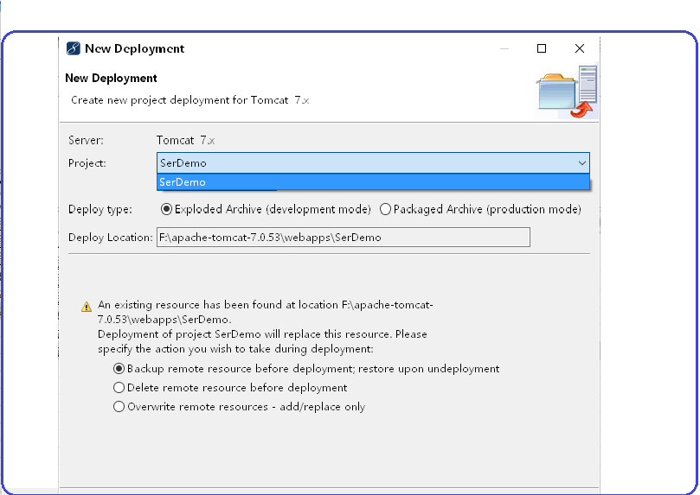Minimize the New Deployment dialog

click(504, 48)
